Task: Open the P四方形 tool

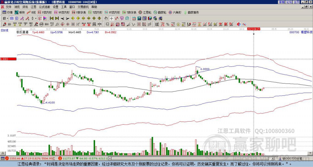Action: click(x=45, y=12)
